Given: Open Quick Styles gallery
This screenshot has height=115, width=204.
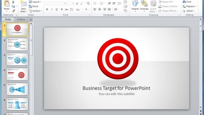Looking at the screenshot, I should (153, 6).
